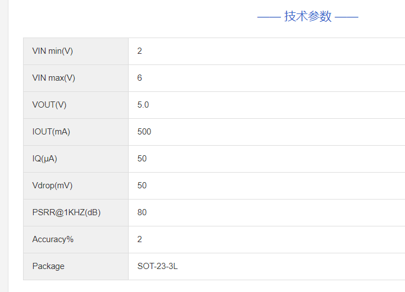405x292 pixels.
Task: Click the IQ value 50
Action: coord(142,159)
